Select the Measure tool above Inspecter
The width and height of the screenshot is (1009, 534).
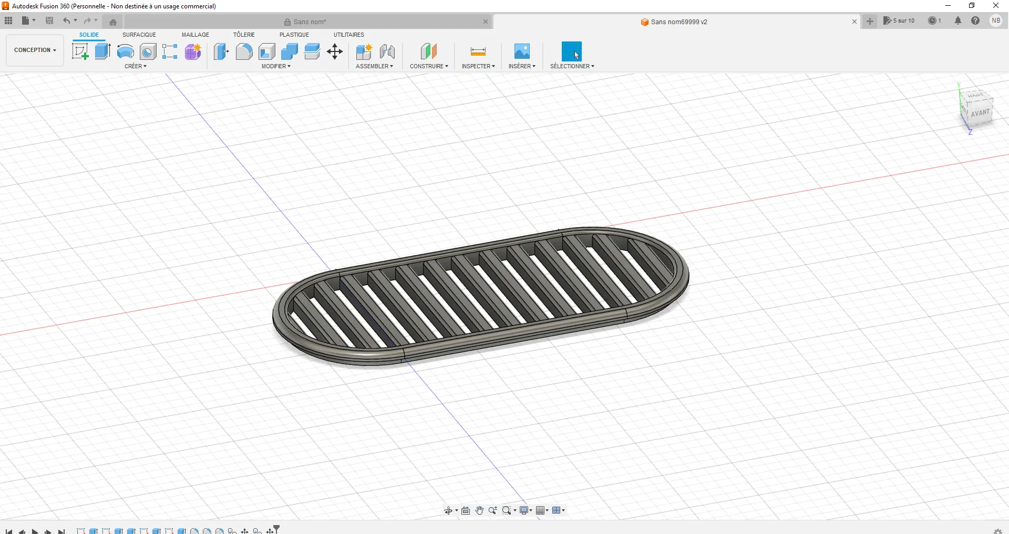pyautogui.click(x=478, y=51)
